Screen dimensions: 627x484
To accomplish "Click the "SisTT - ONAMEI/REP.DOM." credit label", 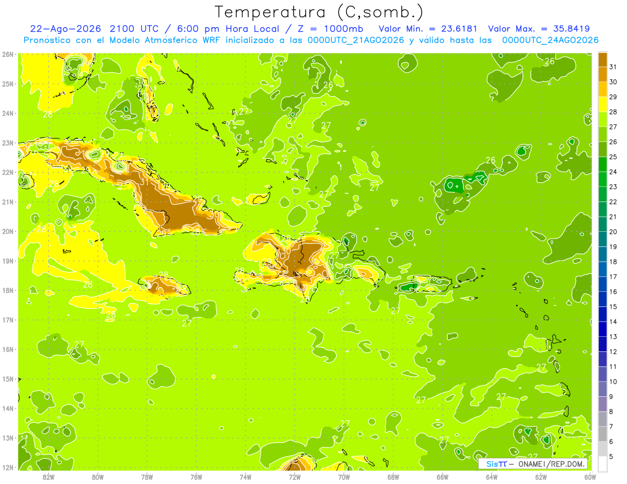I will (x=533, y=464).
